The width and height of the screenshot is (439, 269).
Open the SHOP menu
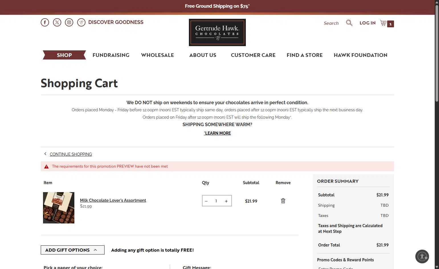[64, 55]
